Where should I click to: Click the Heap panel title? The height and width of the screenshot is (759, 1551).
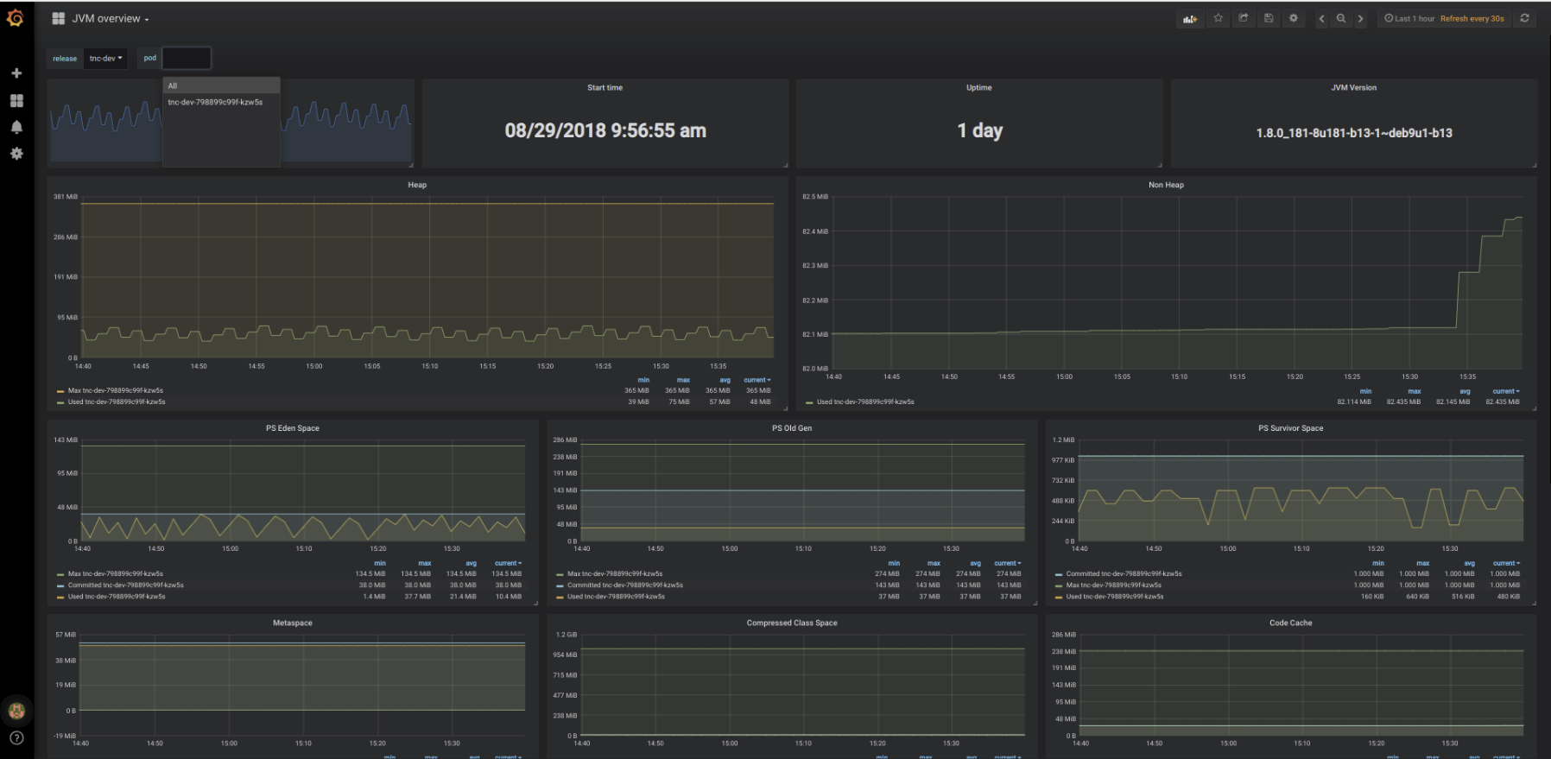point(417,185)
